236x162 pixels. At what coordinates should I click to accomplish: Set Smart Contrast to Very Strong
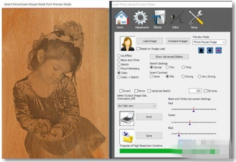[199, 77]
